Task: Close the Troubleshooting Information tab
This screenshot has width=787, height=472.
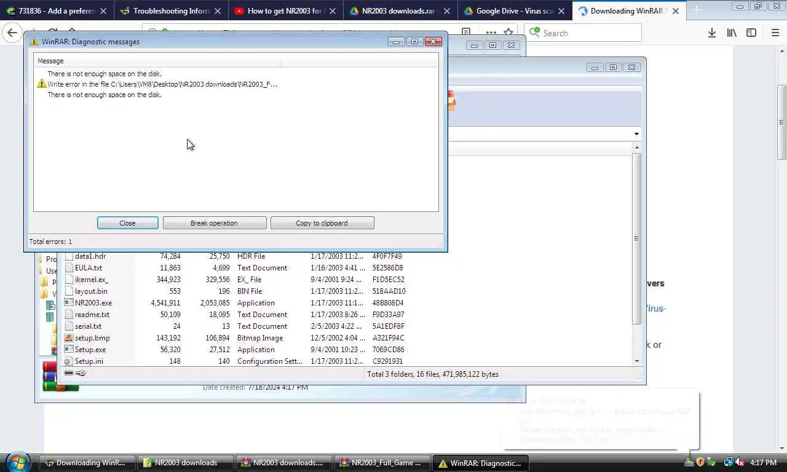Action: [218, 11]
